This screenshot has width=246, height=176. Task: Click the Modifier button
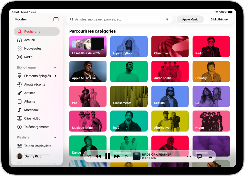click(x=21, y=19)
